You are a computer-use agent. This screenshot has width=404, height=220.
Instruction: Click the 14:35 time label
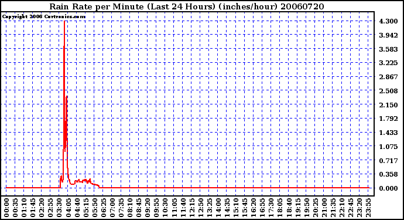(x=227, y=208)
